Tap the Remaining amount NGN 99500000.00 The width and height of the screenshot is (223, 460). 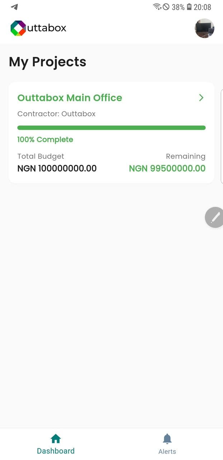pos(167,168)
